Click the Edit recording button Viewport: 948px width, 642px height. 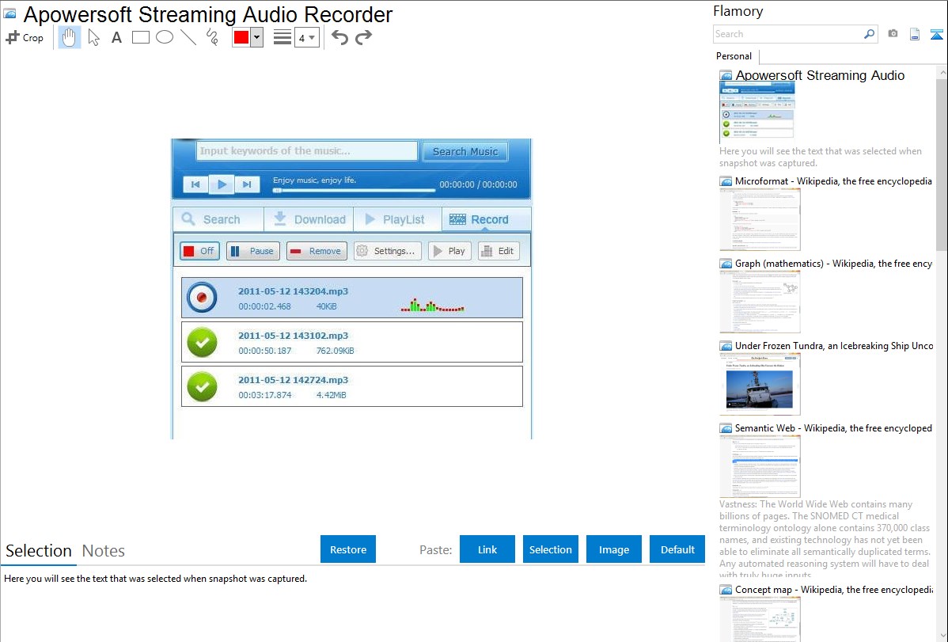[499, 251]
